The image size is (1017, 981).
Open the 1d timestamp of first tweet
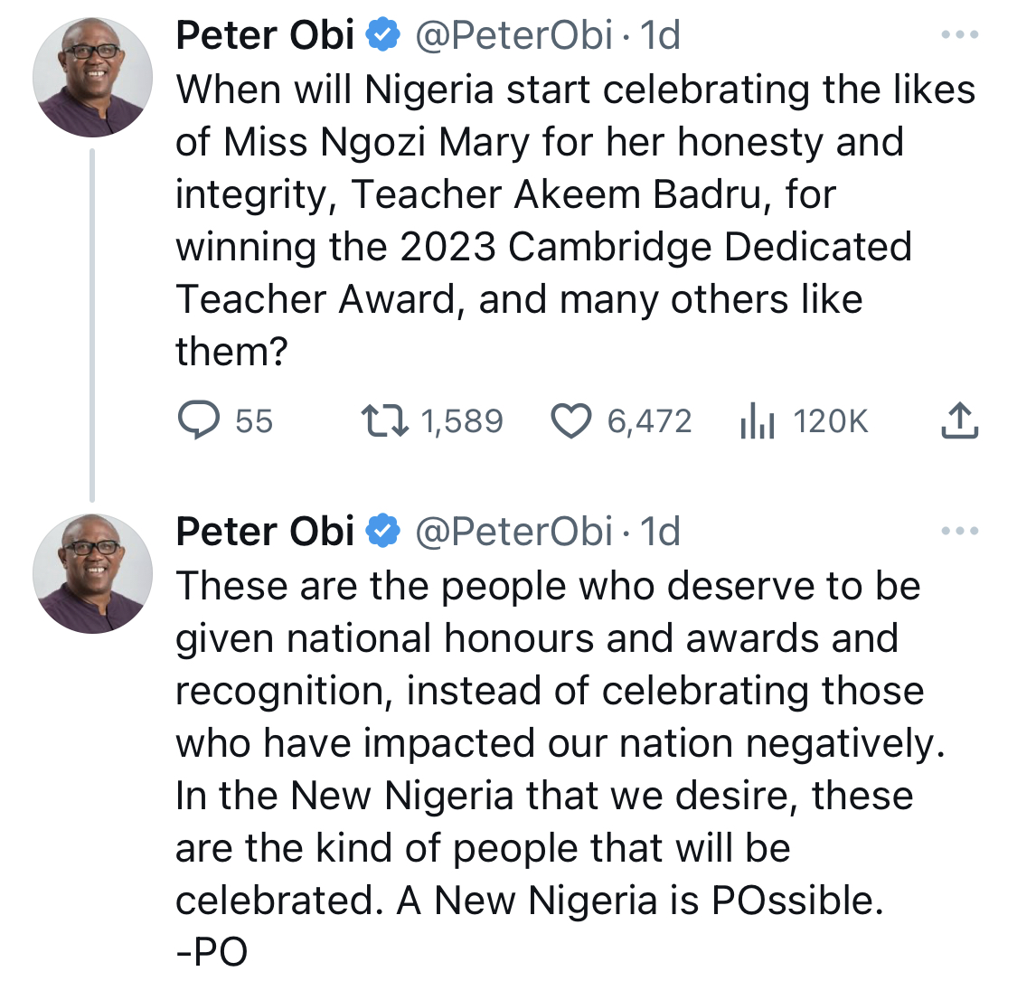coord(660,35)
